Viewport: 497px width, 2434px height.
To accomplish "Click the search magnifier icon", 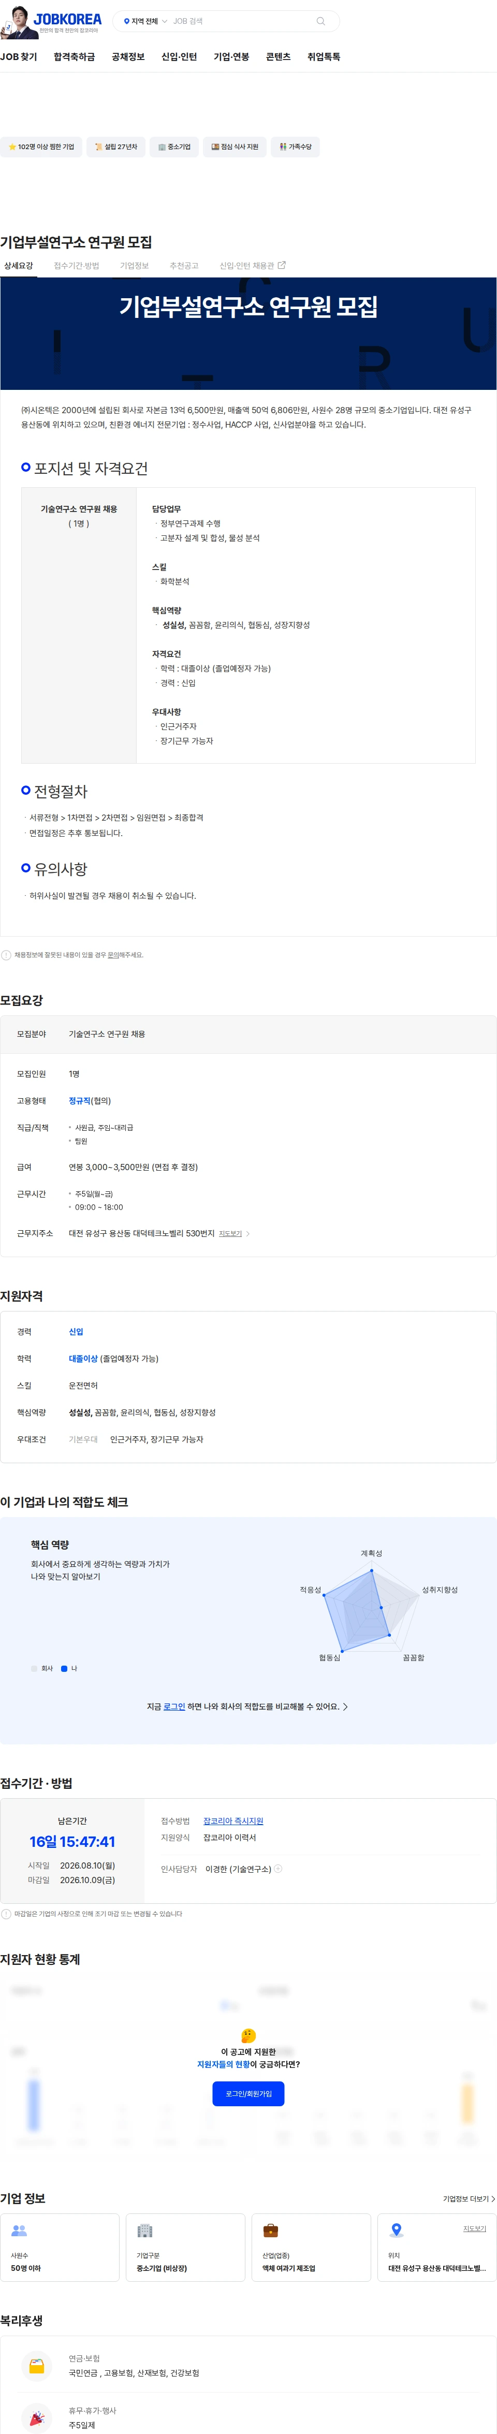I will [x=320, y=21].
